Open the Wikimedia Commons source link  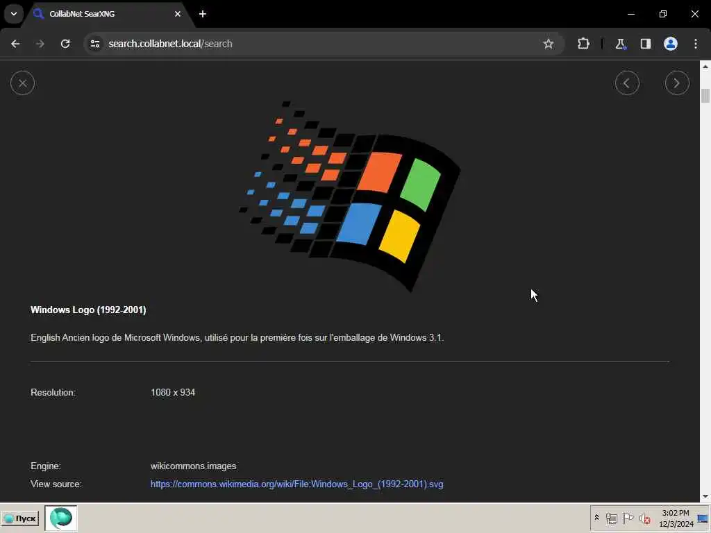[296, 484]
